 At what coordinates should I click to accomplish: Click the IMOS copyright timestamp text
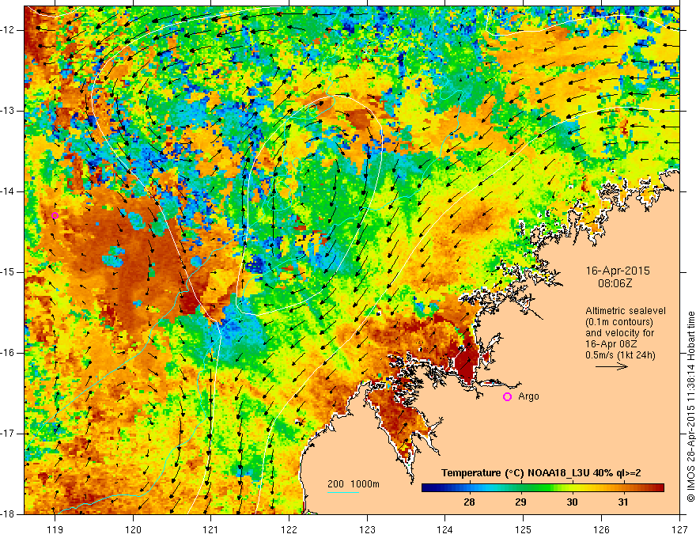tap(690, 407)
